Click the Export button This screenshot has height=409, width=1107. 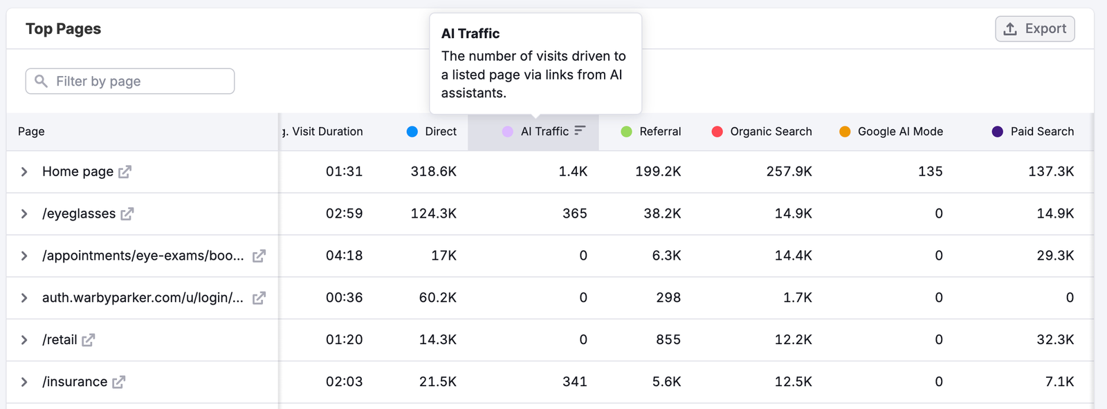click(x=1035, y=28)
